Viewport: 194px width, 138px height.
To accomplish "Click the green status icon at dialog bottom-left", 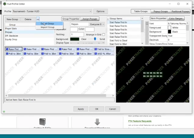I will click(4, 112).
